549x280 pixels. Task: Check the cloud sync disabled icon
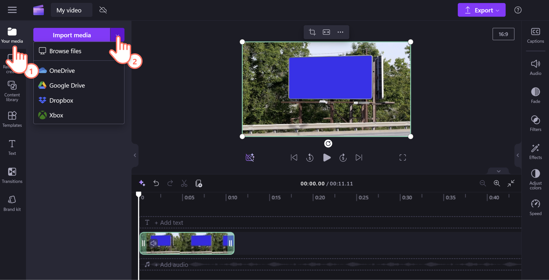pyautogui.click(x=103, y=10)
